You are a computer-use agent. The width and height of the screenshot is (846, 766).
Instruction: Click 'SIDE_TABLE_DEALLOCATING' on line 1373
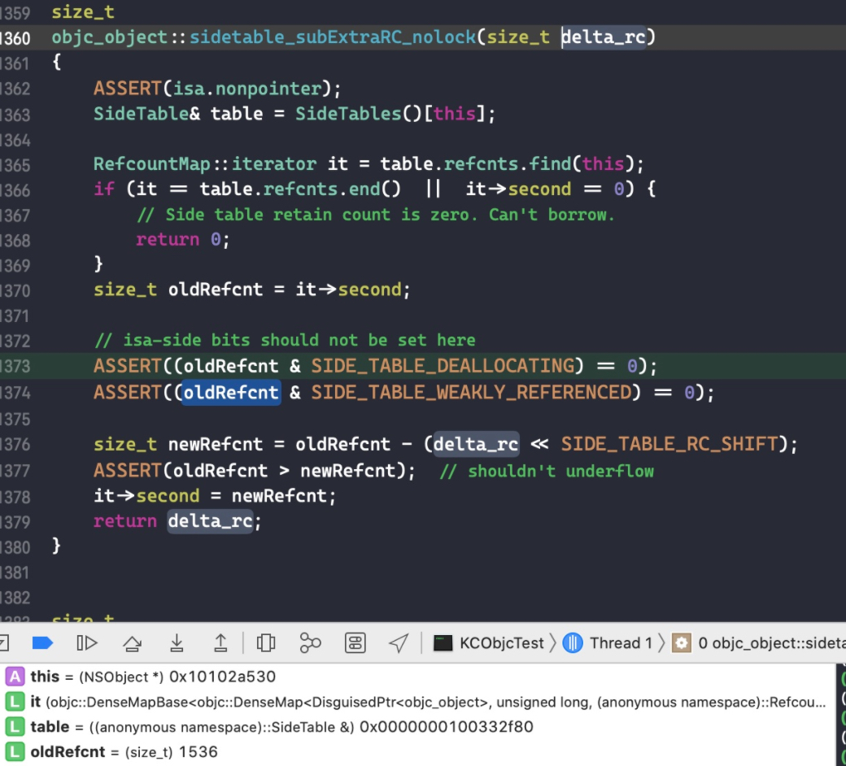click(443, 366)
